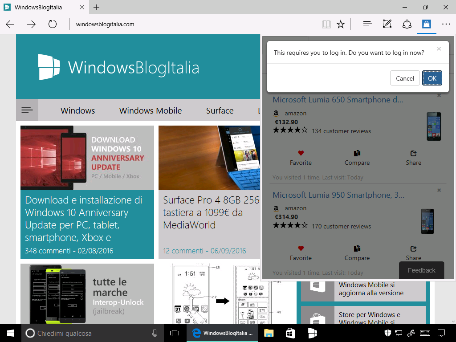Open Microsoft Lumia 650 Smartphone link

click(338, 100)
